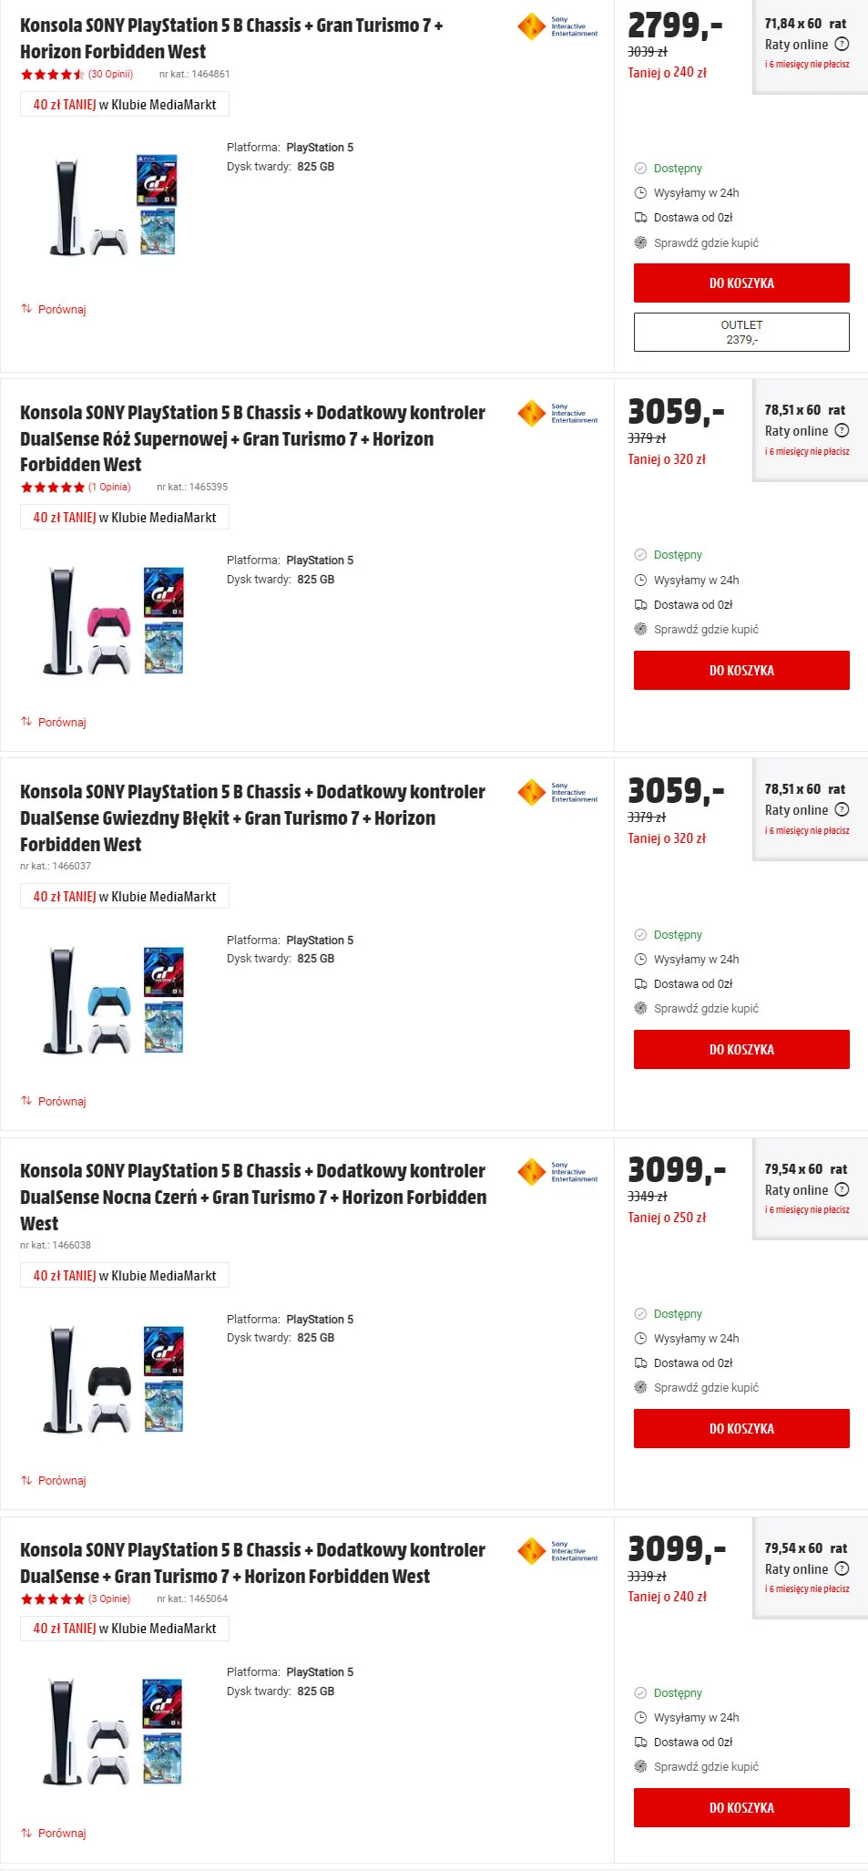
Task: Click the map pin icon beside Sprawdź gdzie kupić
Action: click(641, 242)
